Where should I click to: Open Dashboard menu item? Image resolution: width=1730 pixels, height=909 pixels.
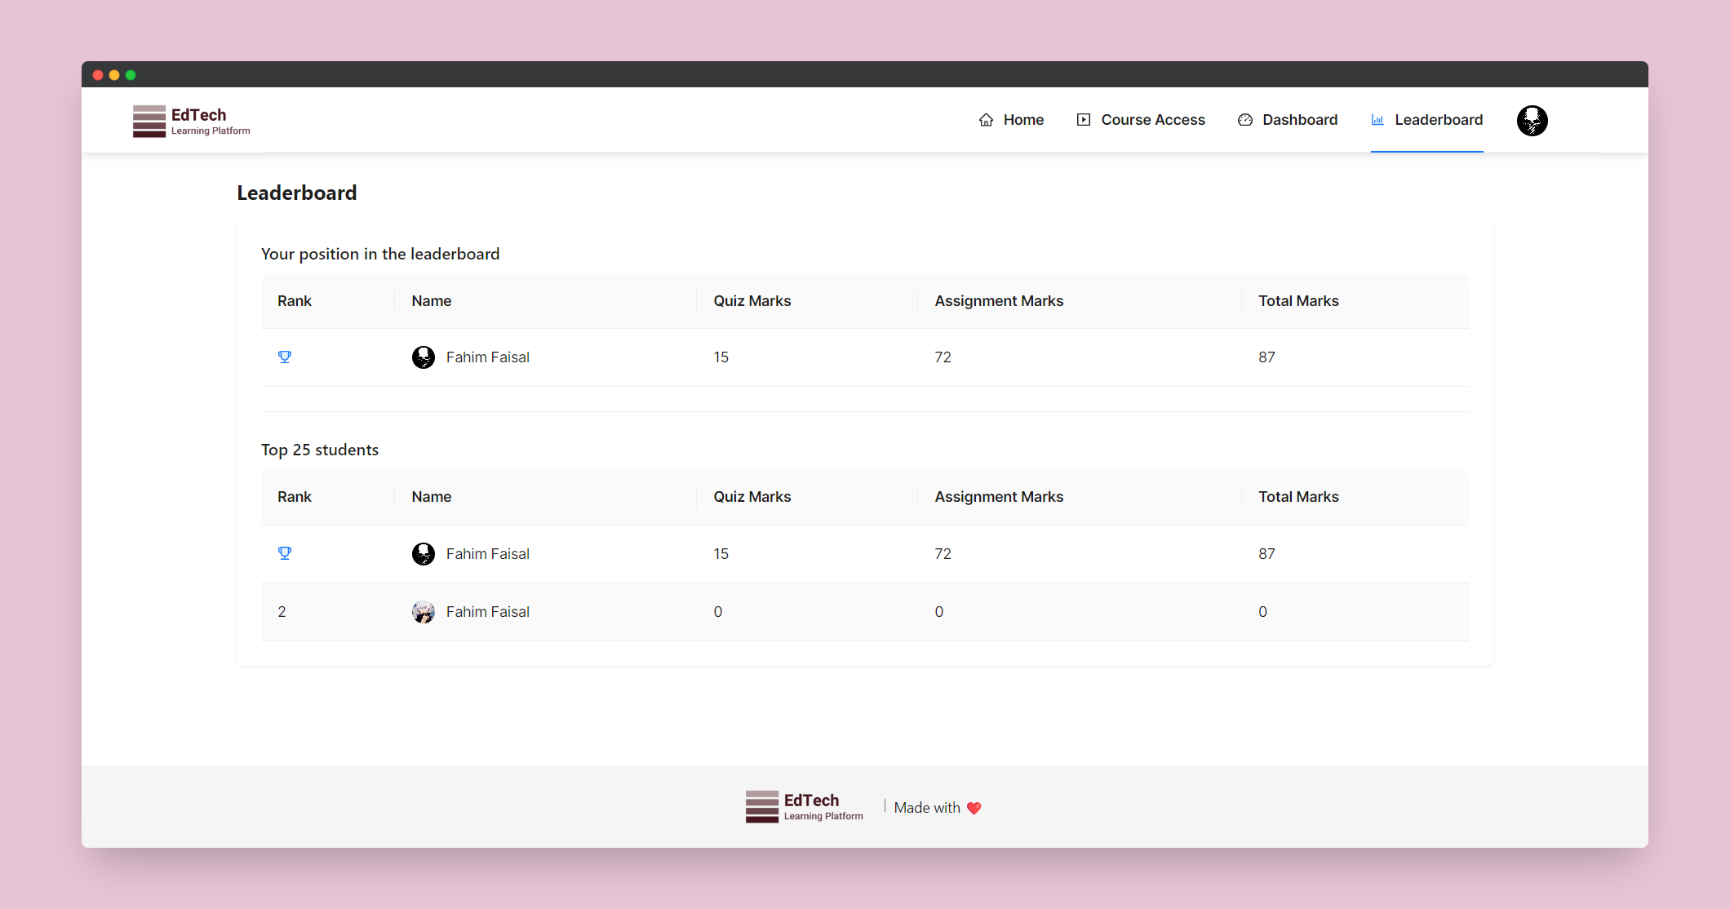pos(1299,120)
